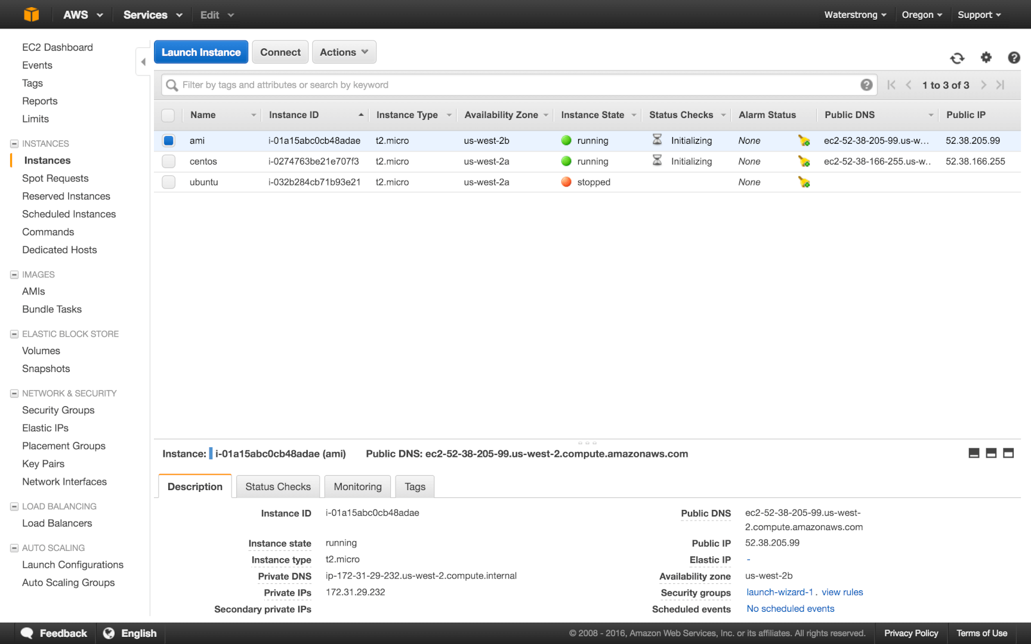The width and height of the screenshot is (1031, 644).
Task: Sort by the Instance ID column header
Action: point(316,115)
